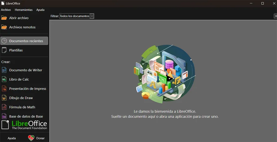
Task: Click the Abrir archivo label
Action: click(19, 18)
